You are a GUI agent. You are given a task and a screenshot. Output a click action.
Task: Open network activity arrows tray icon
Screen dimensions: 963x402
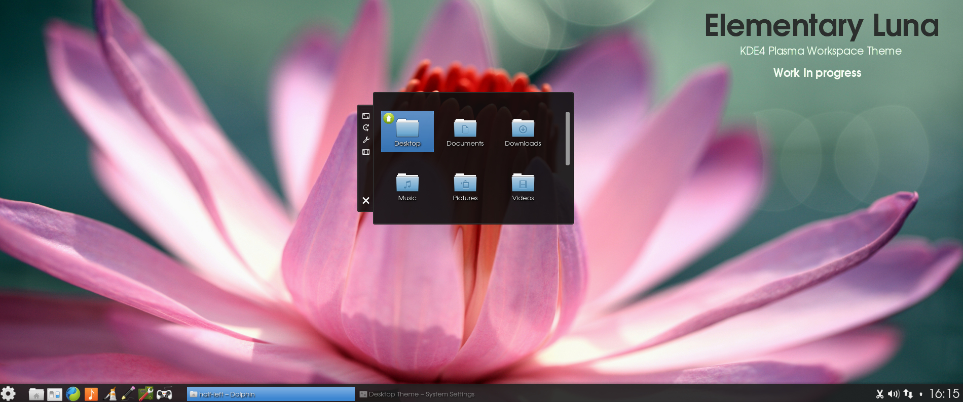point(908,394)
